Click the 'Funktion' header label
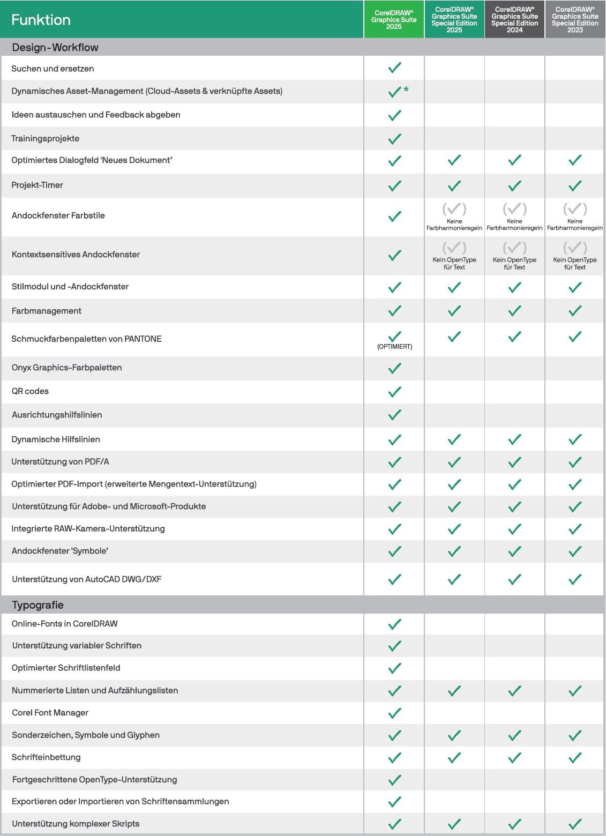This screenshot has width=606, height=836. coord(41,20)
